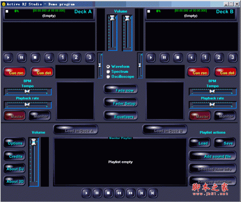Pause the monitor playlist
241x202 pixels.
[x=97, y=193]
